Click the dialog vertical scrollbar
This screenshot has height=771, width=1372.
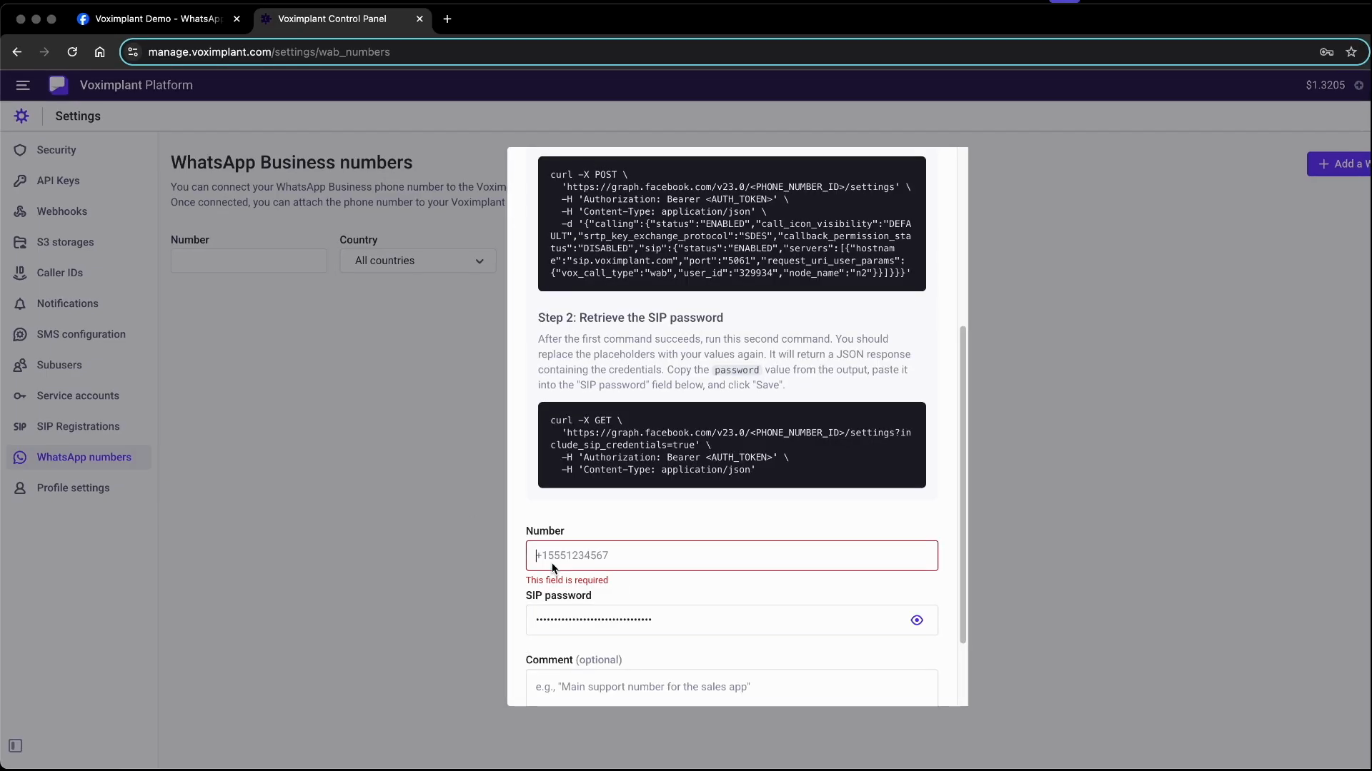963,485
